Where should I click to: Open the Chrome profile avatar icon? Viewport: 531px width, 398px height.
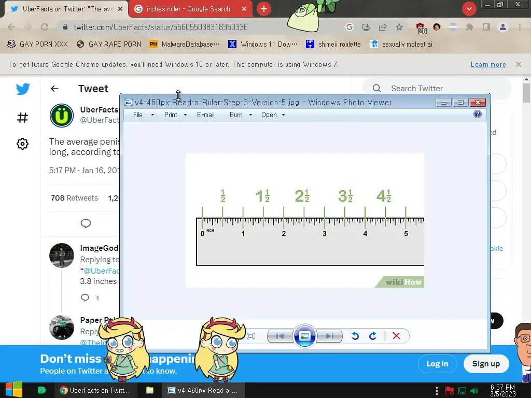coord(503,27)
